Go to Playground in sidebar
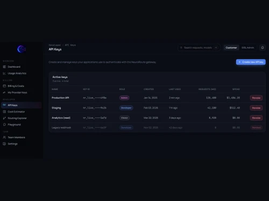269x201 pixels. point(22,124)
